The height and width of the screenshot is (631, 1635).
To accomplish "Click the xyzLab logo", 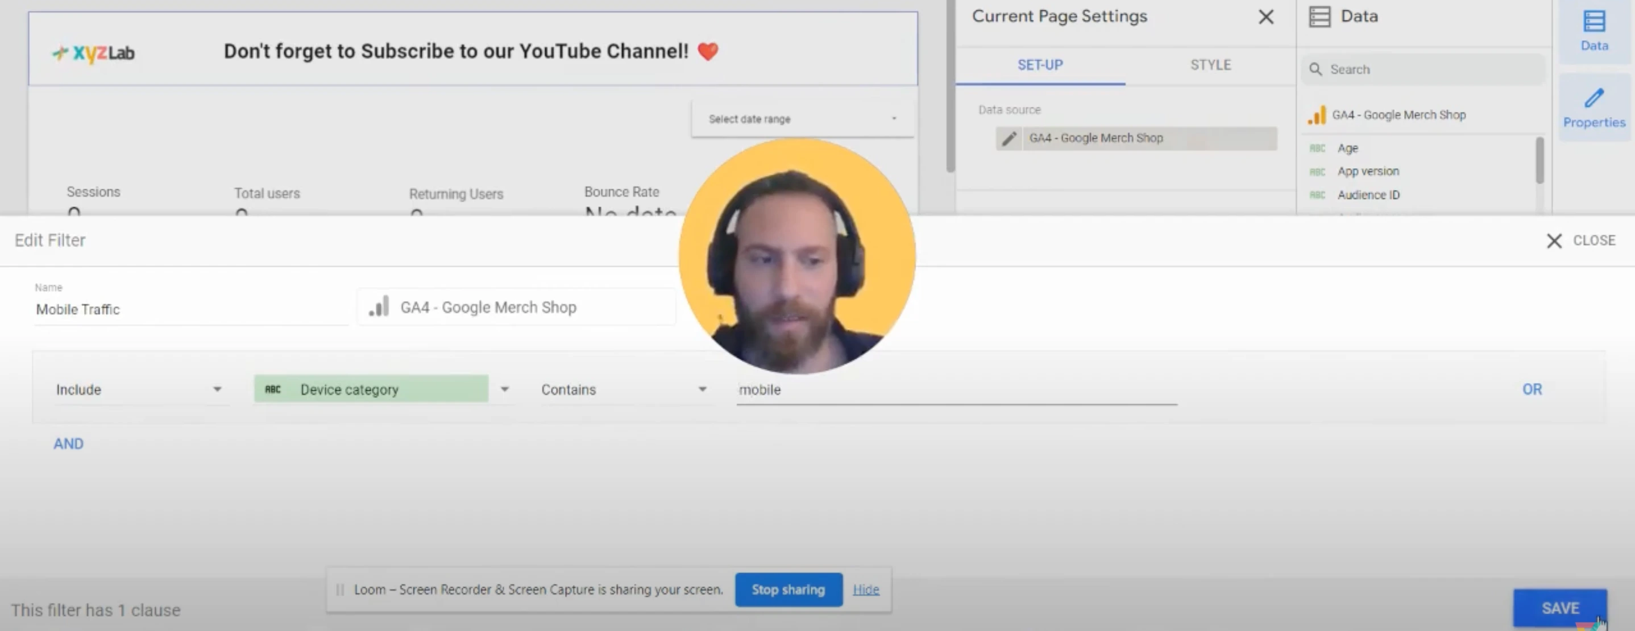I will [x=93, y=53].
